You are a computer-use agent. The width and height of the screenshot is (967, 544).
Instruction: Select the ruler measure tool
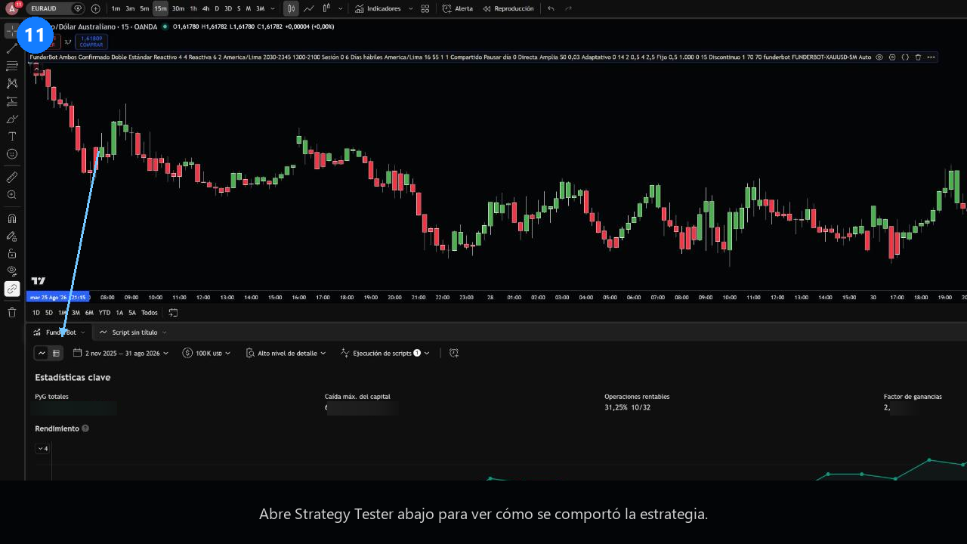[x=12, y=178]
